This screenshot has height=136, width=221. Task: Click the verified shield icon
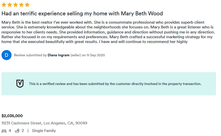(x=20, y=84)
